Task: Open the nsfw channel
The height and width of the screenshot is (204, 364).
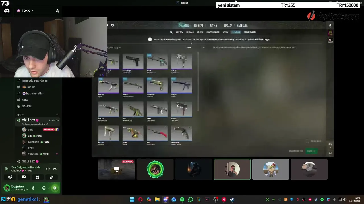Action: click(23, 100)
